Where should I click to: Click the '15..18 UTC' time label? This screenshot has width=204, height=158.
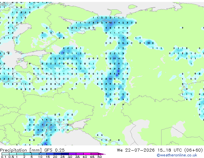point(169,150)
